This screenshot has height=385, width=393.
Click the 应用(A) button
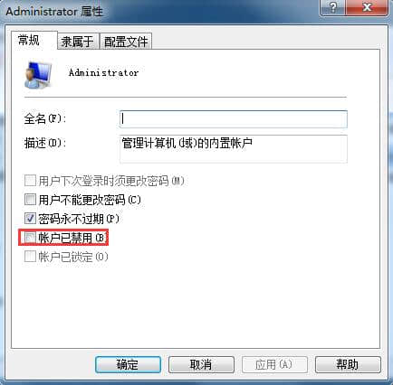point(274,364)
